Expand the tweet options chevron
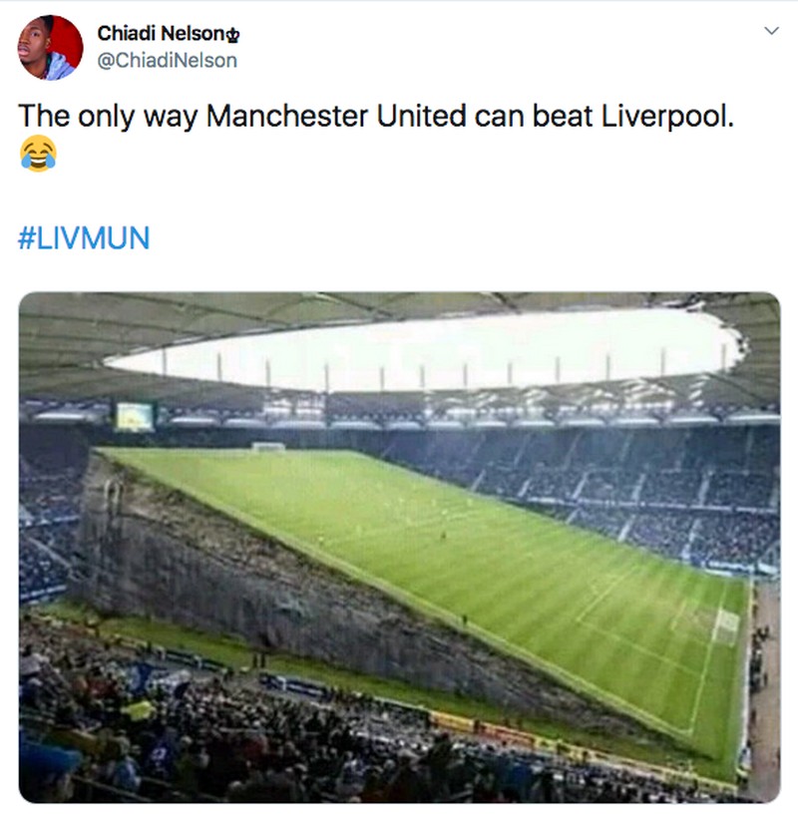Viewport: 798px width, 829px height. pyautogui.click(x=772, y=31)
